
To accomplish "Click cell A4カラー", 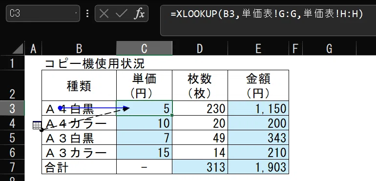I will 79,123.
